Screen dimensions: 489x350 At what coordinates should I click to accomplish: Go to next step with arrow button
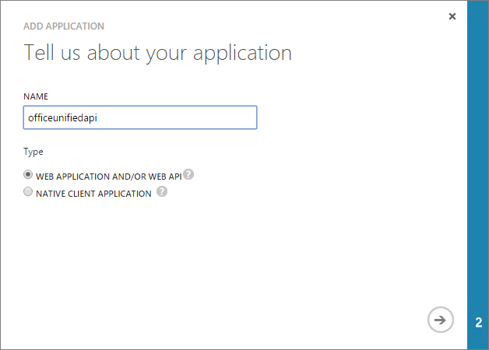click(441, 320)
